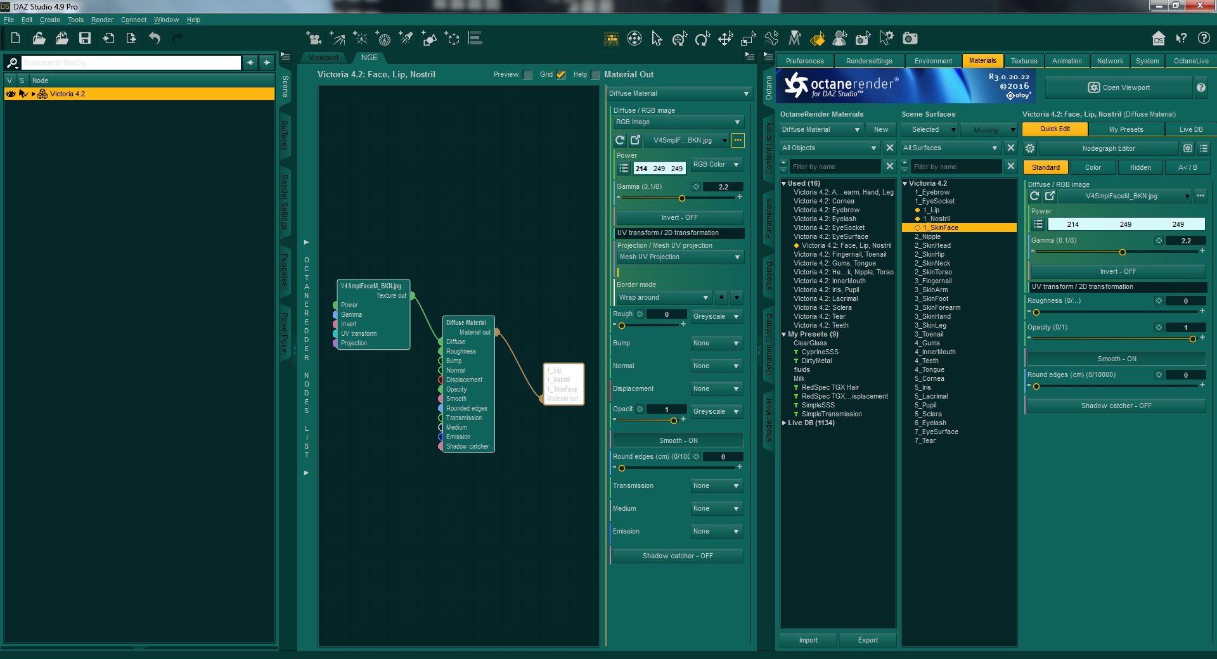Viewport: 1217px width, 659px height.
Task: Open Quick Edit gear settings icon
Action: (x=1030, y=148)
